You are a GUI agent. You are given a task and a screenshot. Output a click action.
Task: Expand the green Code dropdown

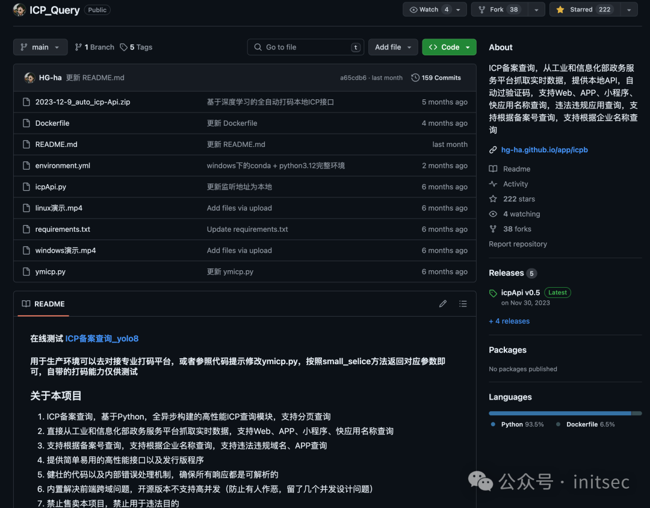point(449,47)
